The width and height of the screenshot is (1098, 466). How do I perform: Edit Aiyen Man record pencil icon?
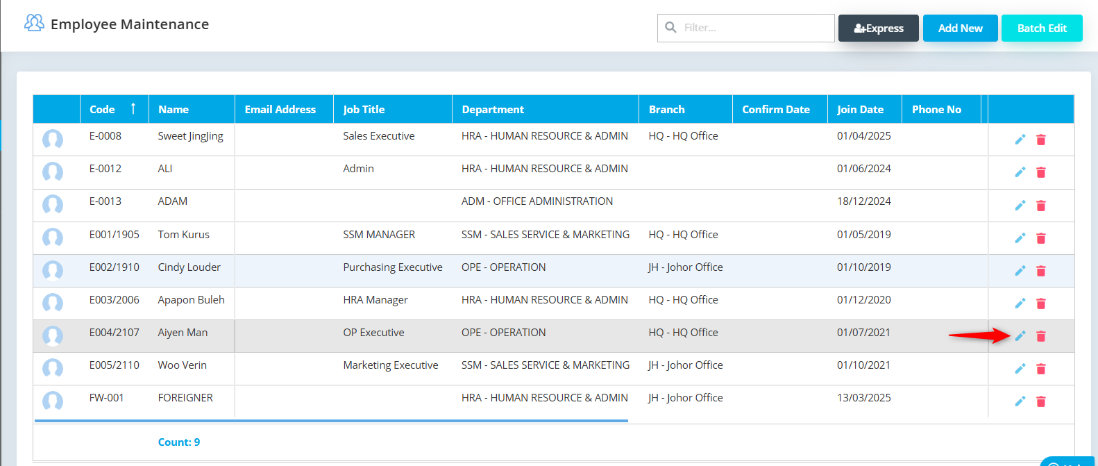(1020, 336)
